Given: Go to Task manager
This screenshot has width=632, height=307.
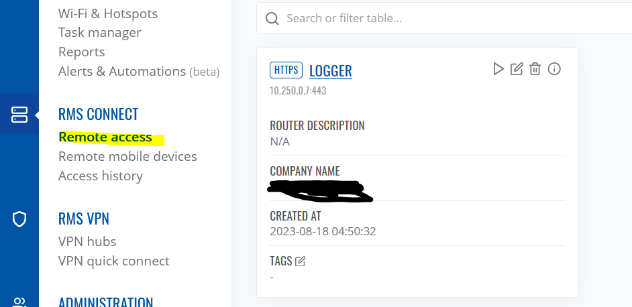Looking at the screenshot, I should click(x=100, y=33).
